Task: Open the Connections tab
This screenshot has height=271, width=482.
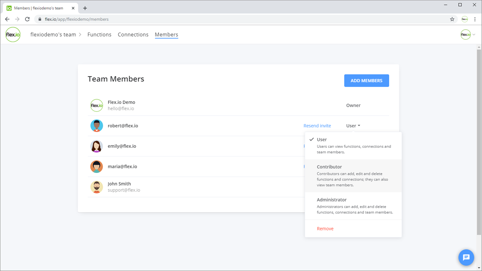Action: pyautogui.click(x=133, y=35)
